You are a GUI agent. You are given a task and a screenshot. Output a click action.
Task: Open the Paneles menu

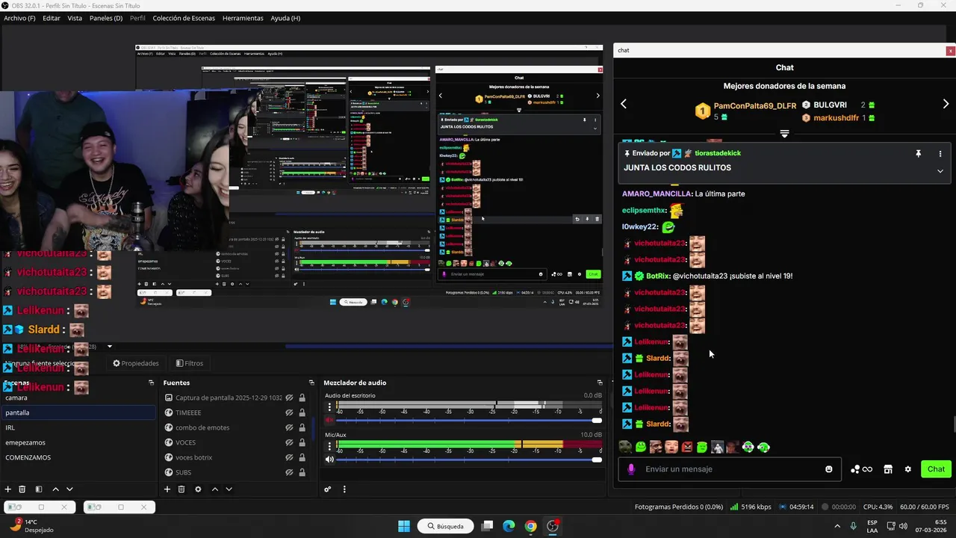point(106,18)
